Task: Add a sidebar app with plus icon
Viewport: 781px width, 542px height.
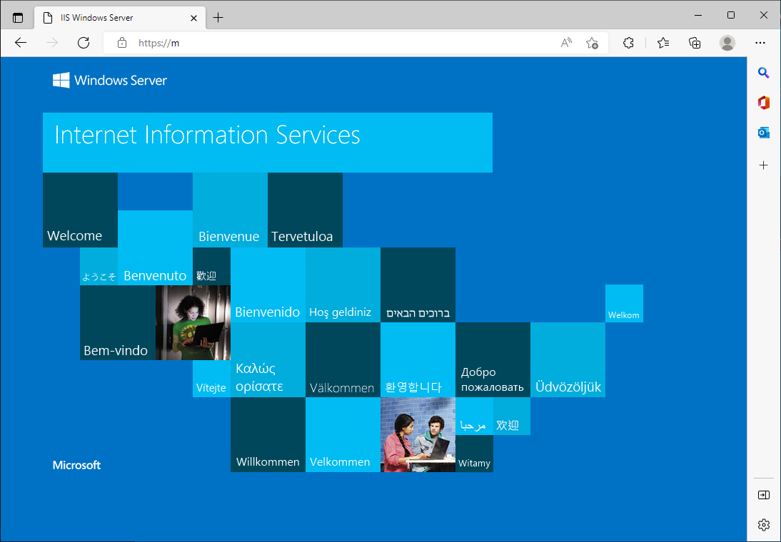Action: pos(764,165)
